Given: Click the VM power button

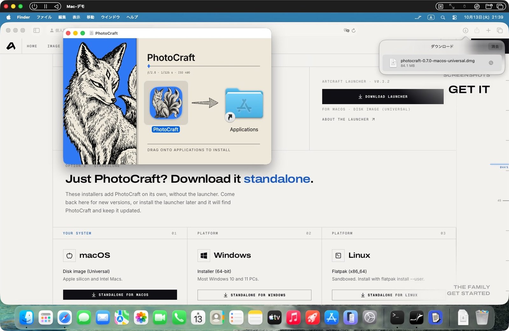Looking at the screenshot, I should 34,6.
